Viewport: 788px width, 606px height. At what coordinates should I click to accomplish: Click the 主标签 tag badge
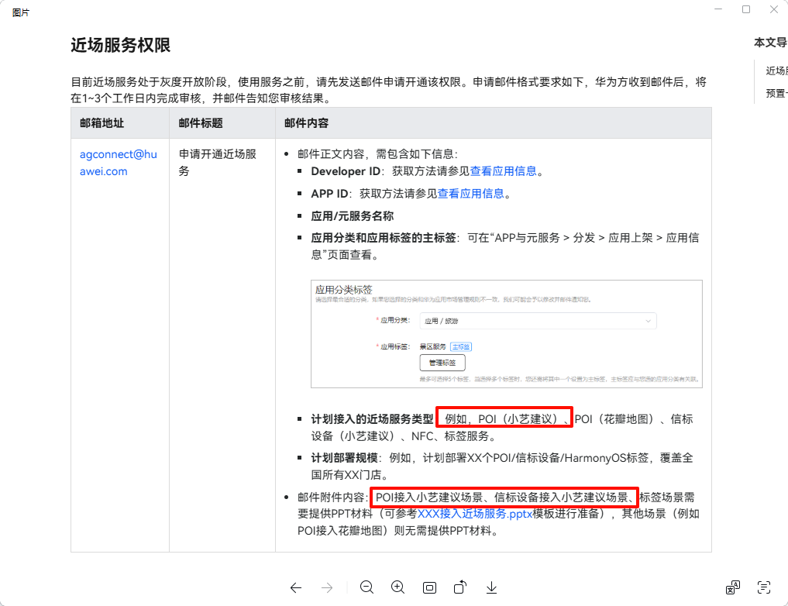461,347
